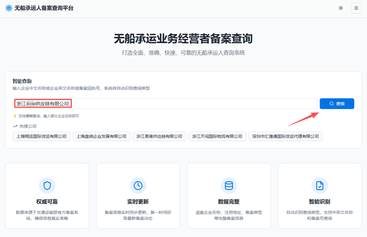The height and width of the screenshot is (237, 367).
Task: Click the 智能识别 card heading
Action: (320, 202)
